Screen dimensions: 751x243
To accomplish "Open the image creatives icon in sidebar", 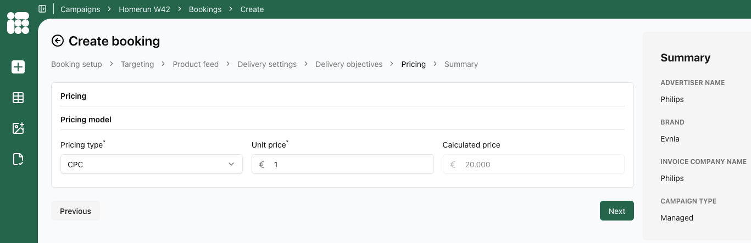I will pyautogui.click(x=18, y=128).
